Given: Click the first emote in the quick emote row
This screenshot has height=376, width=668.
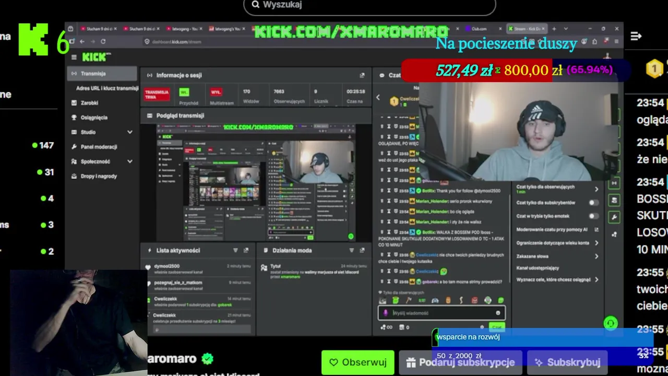Looking at the screenshot, I should (383, 300).
